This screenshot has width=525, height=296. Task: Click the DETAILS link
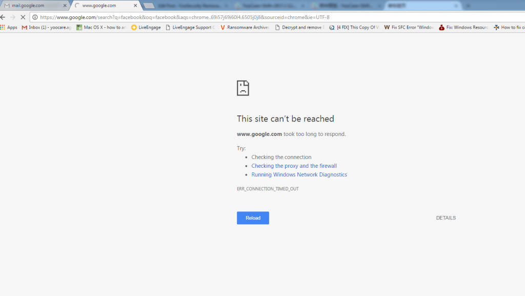coord(446,218)
